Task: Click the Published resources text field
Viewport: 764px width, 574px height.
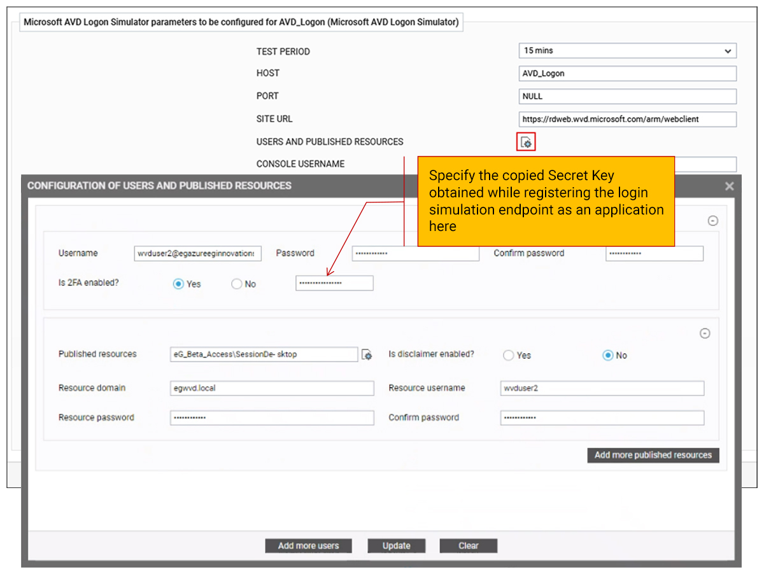Action: [264, 354]
